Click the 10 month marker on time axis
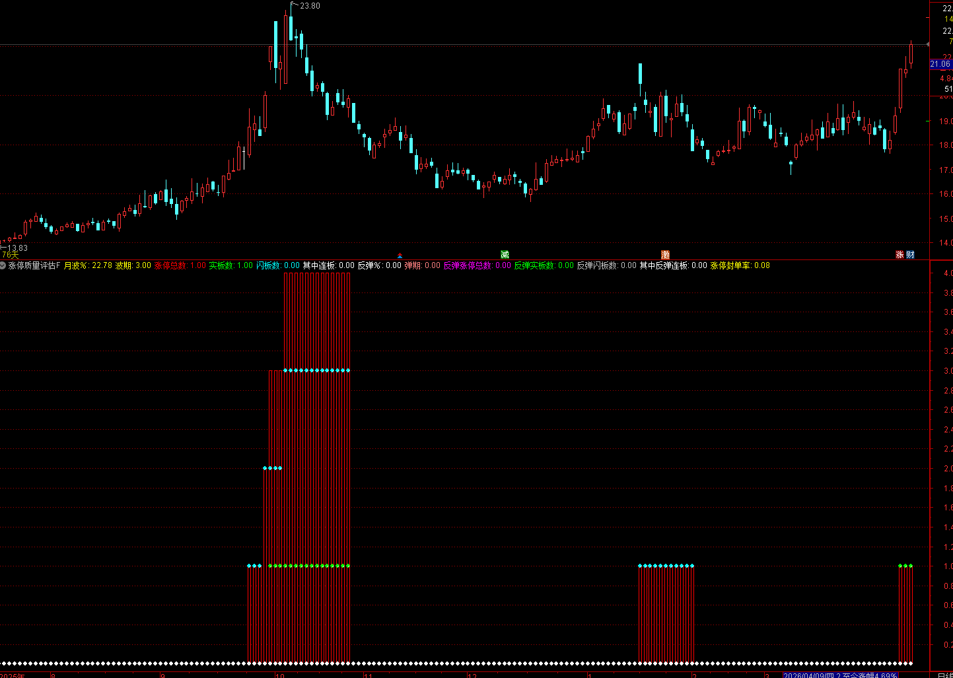Screen dimensions: 953x678 point(279,675)
